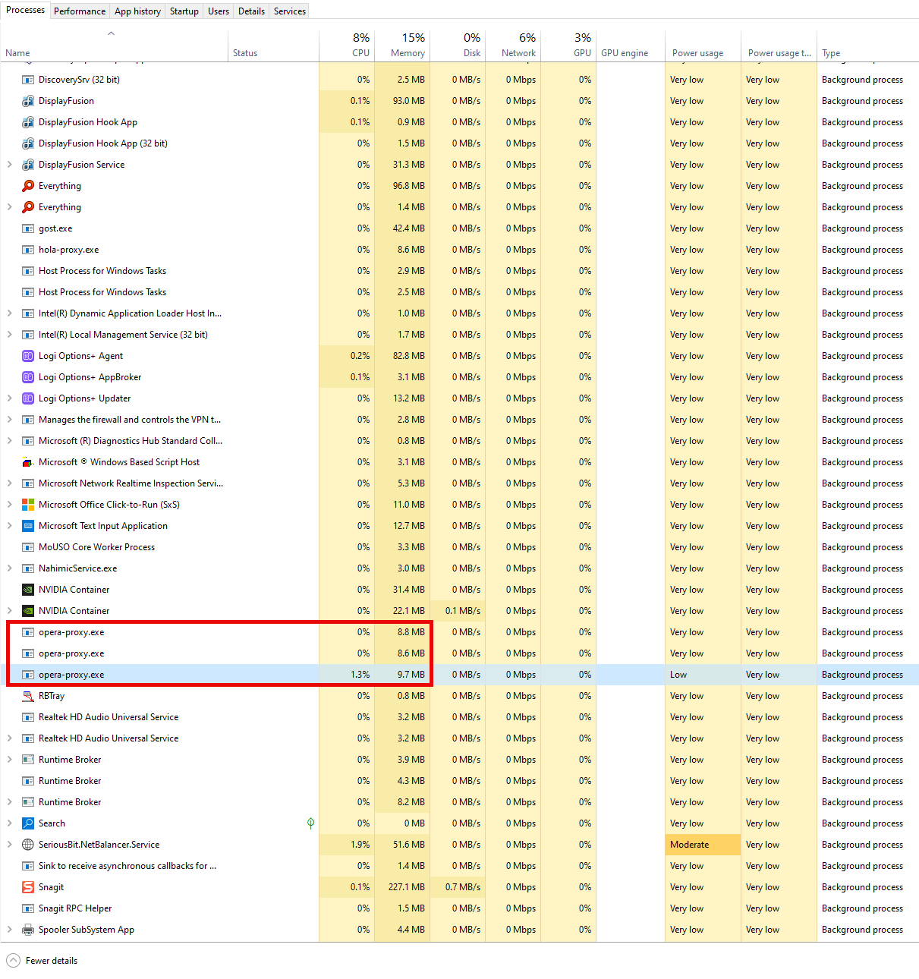
Task: Collapse the view with Fewer details
Action: [x=42, y=961]
